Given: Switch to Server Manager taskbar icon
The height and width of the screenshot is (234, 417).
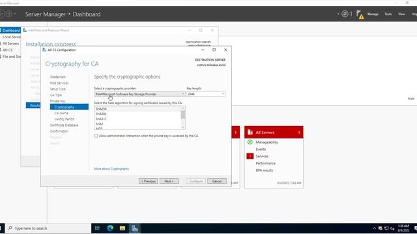Looking at the screenshot, I should click(x=135, y=228).
